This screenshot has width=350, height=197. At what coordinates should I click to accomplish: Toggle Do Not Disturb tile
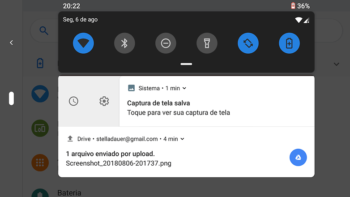coord(166,43)
